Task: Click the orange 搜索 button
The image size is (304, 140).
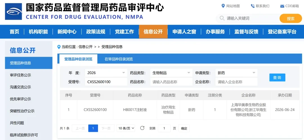Action: click(x=290, y=19)
